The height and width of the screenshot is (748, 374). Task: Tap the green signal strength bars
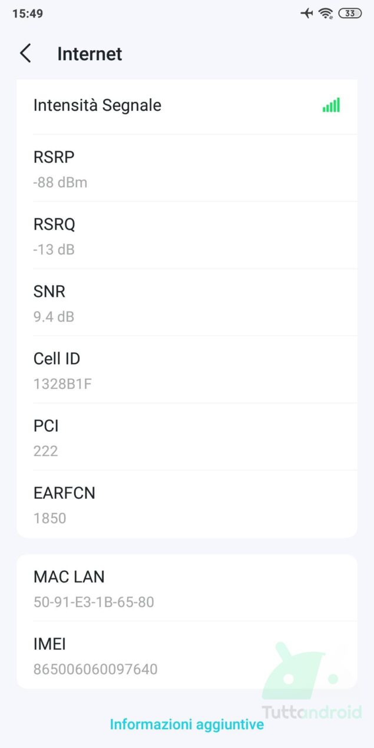(x=331, y=105)
